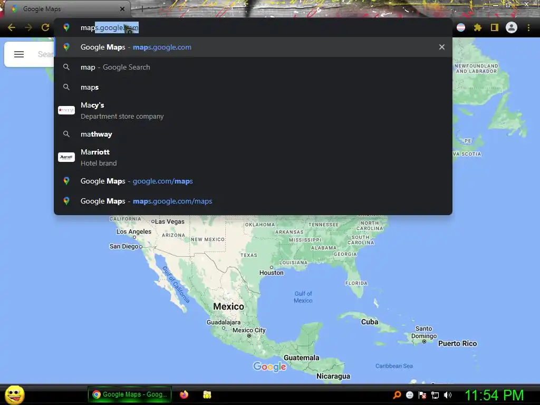Launch Firefox from the taskbar
The image size is (540, 405).
184,394
